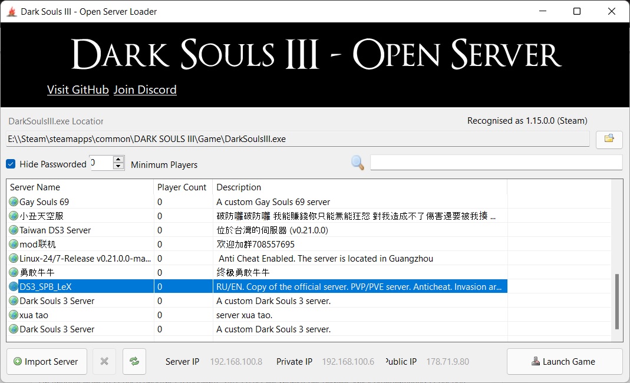
Task: Click the globe icon next to Taiwan DS3 Server
Action: (14, 230)
